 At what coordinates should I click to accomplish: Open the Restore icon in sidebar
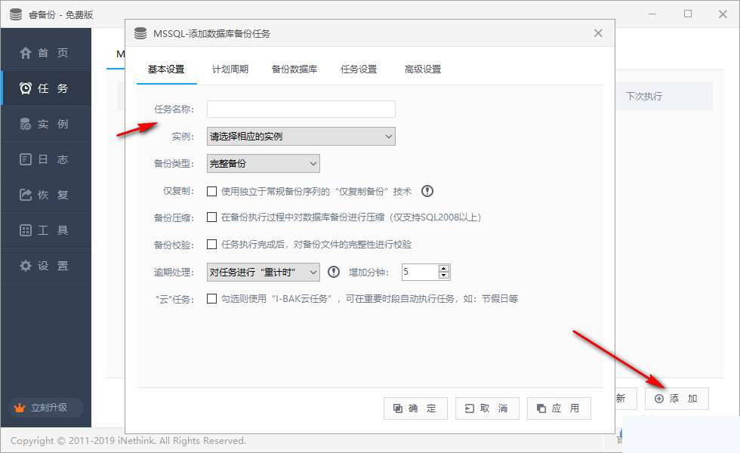(26, 195)
